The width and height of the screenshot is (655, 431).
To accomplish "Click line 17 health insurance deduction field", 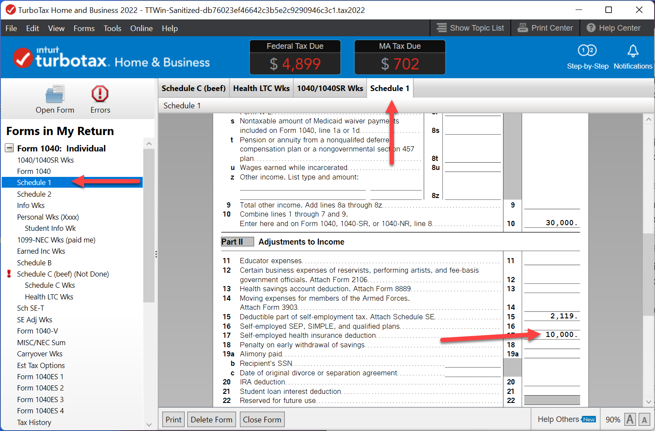I will tap(552, 335).
